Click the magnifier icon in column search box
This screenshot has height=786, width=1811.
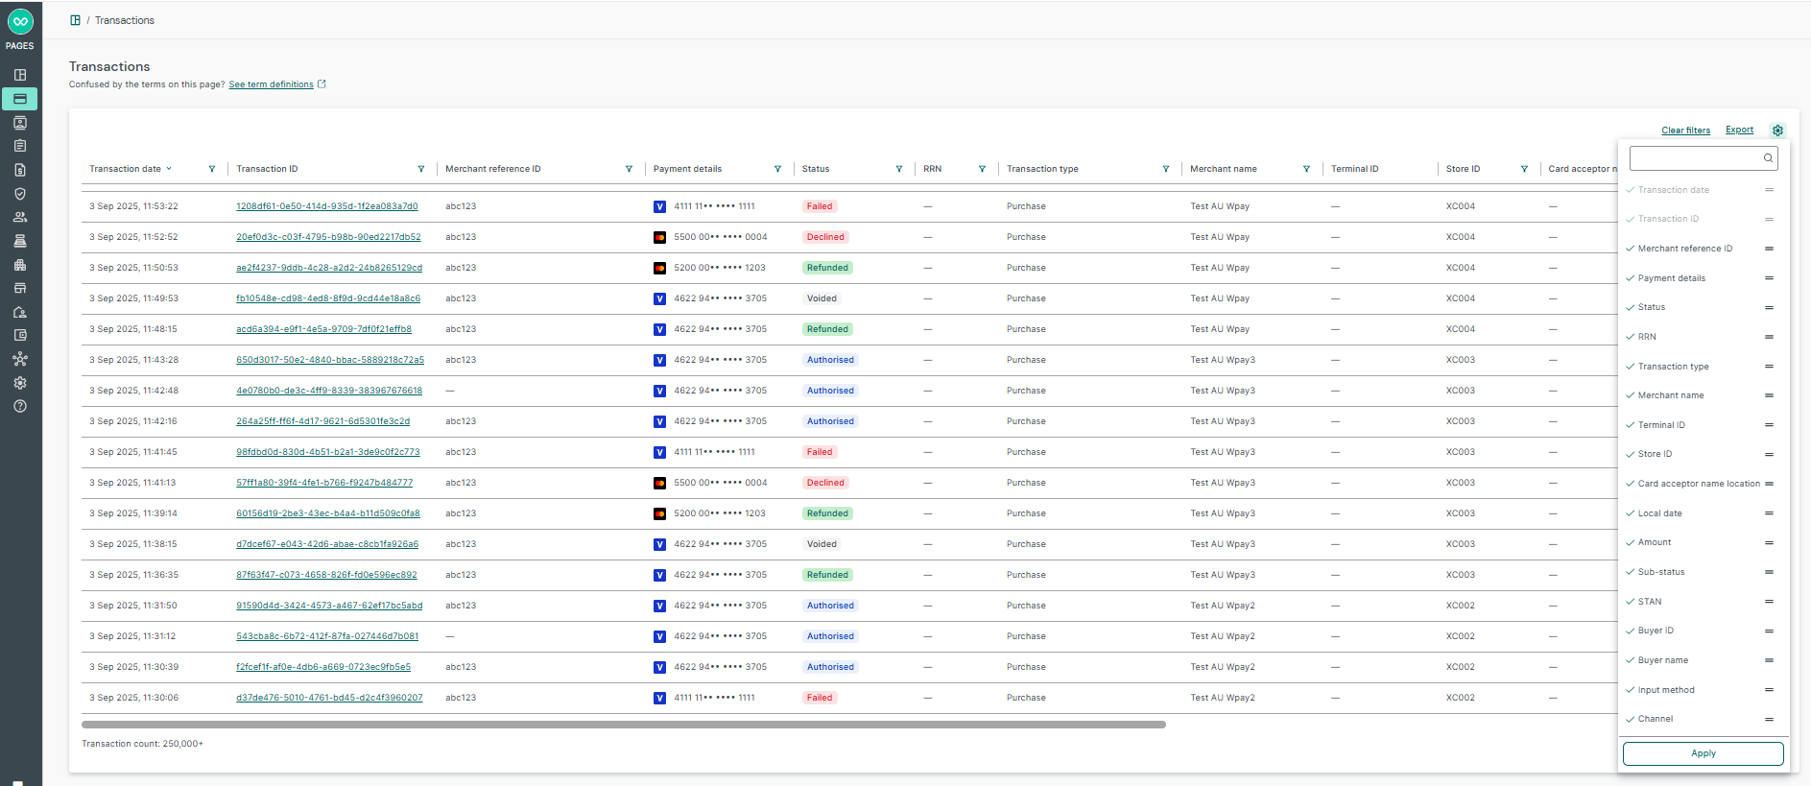point(1768,158)
